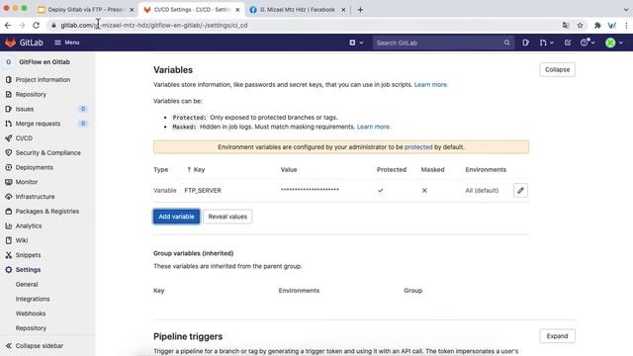
Task: Open Issues in the sidebar
Action: (25, 109)
